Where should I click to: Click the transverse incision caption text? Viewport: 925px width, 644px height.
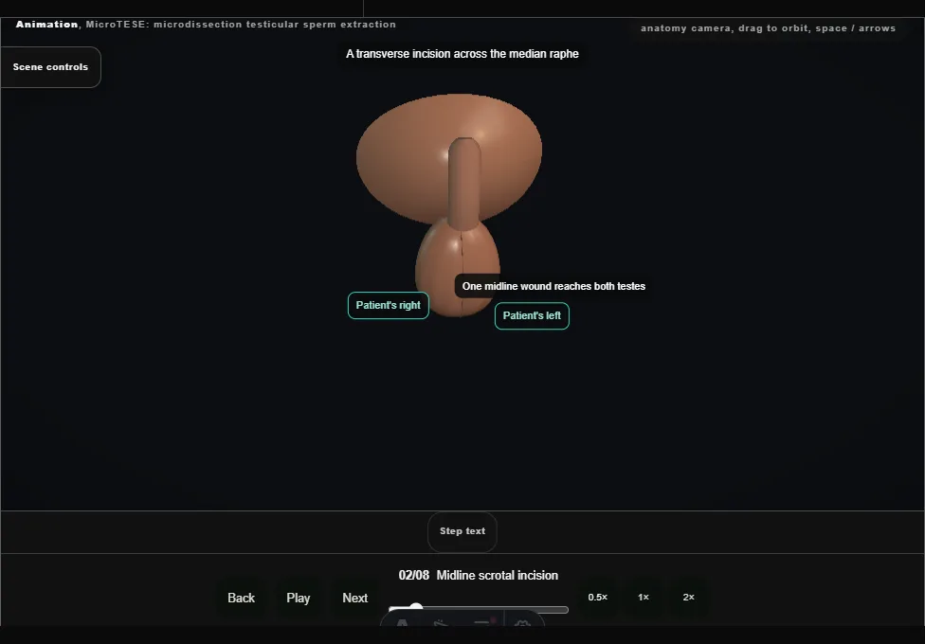click(462, 54)
